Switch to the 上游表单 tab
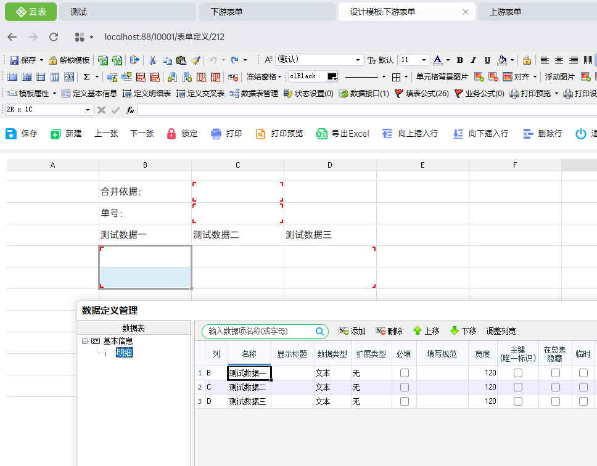The height and width of the screenshot is (466, 597). point(537,12)
